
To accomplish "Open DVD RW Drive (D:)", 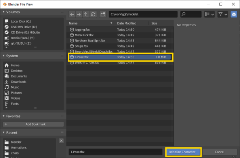I will (33, 27).
